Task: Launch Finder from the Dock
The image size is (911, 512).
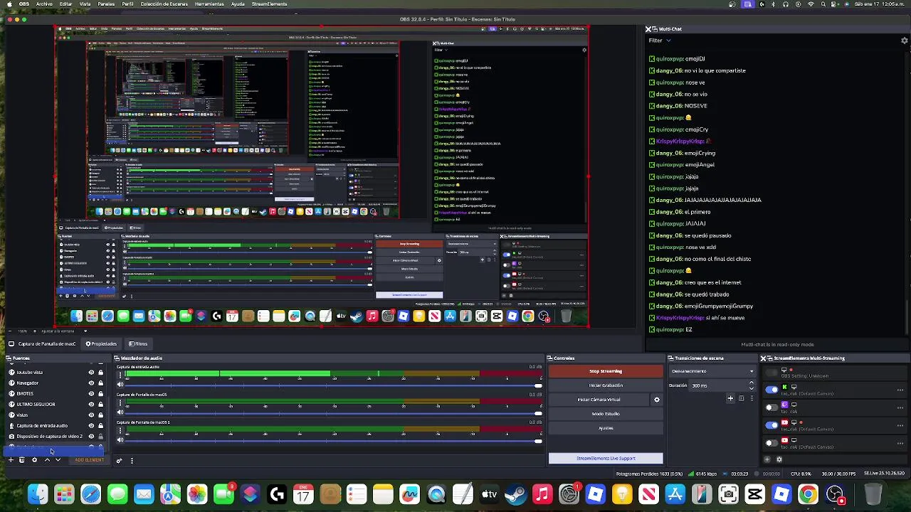Action: pos(38,494)
